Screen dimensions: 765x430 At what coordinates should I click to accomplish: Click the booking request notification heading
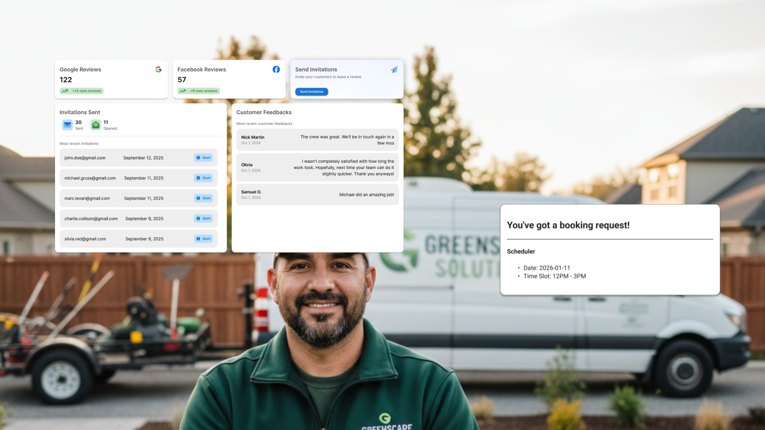[568, 225]
